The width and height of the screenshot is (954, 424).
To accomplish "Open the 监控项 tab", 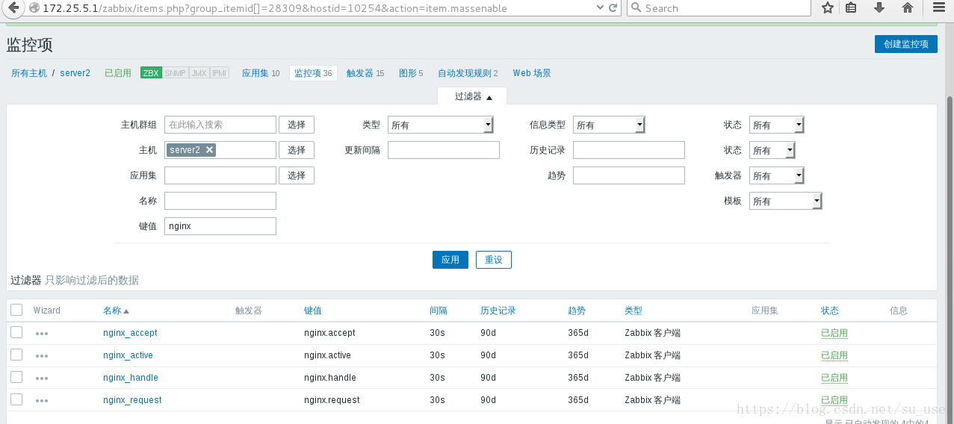I will pos(313,73).
